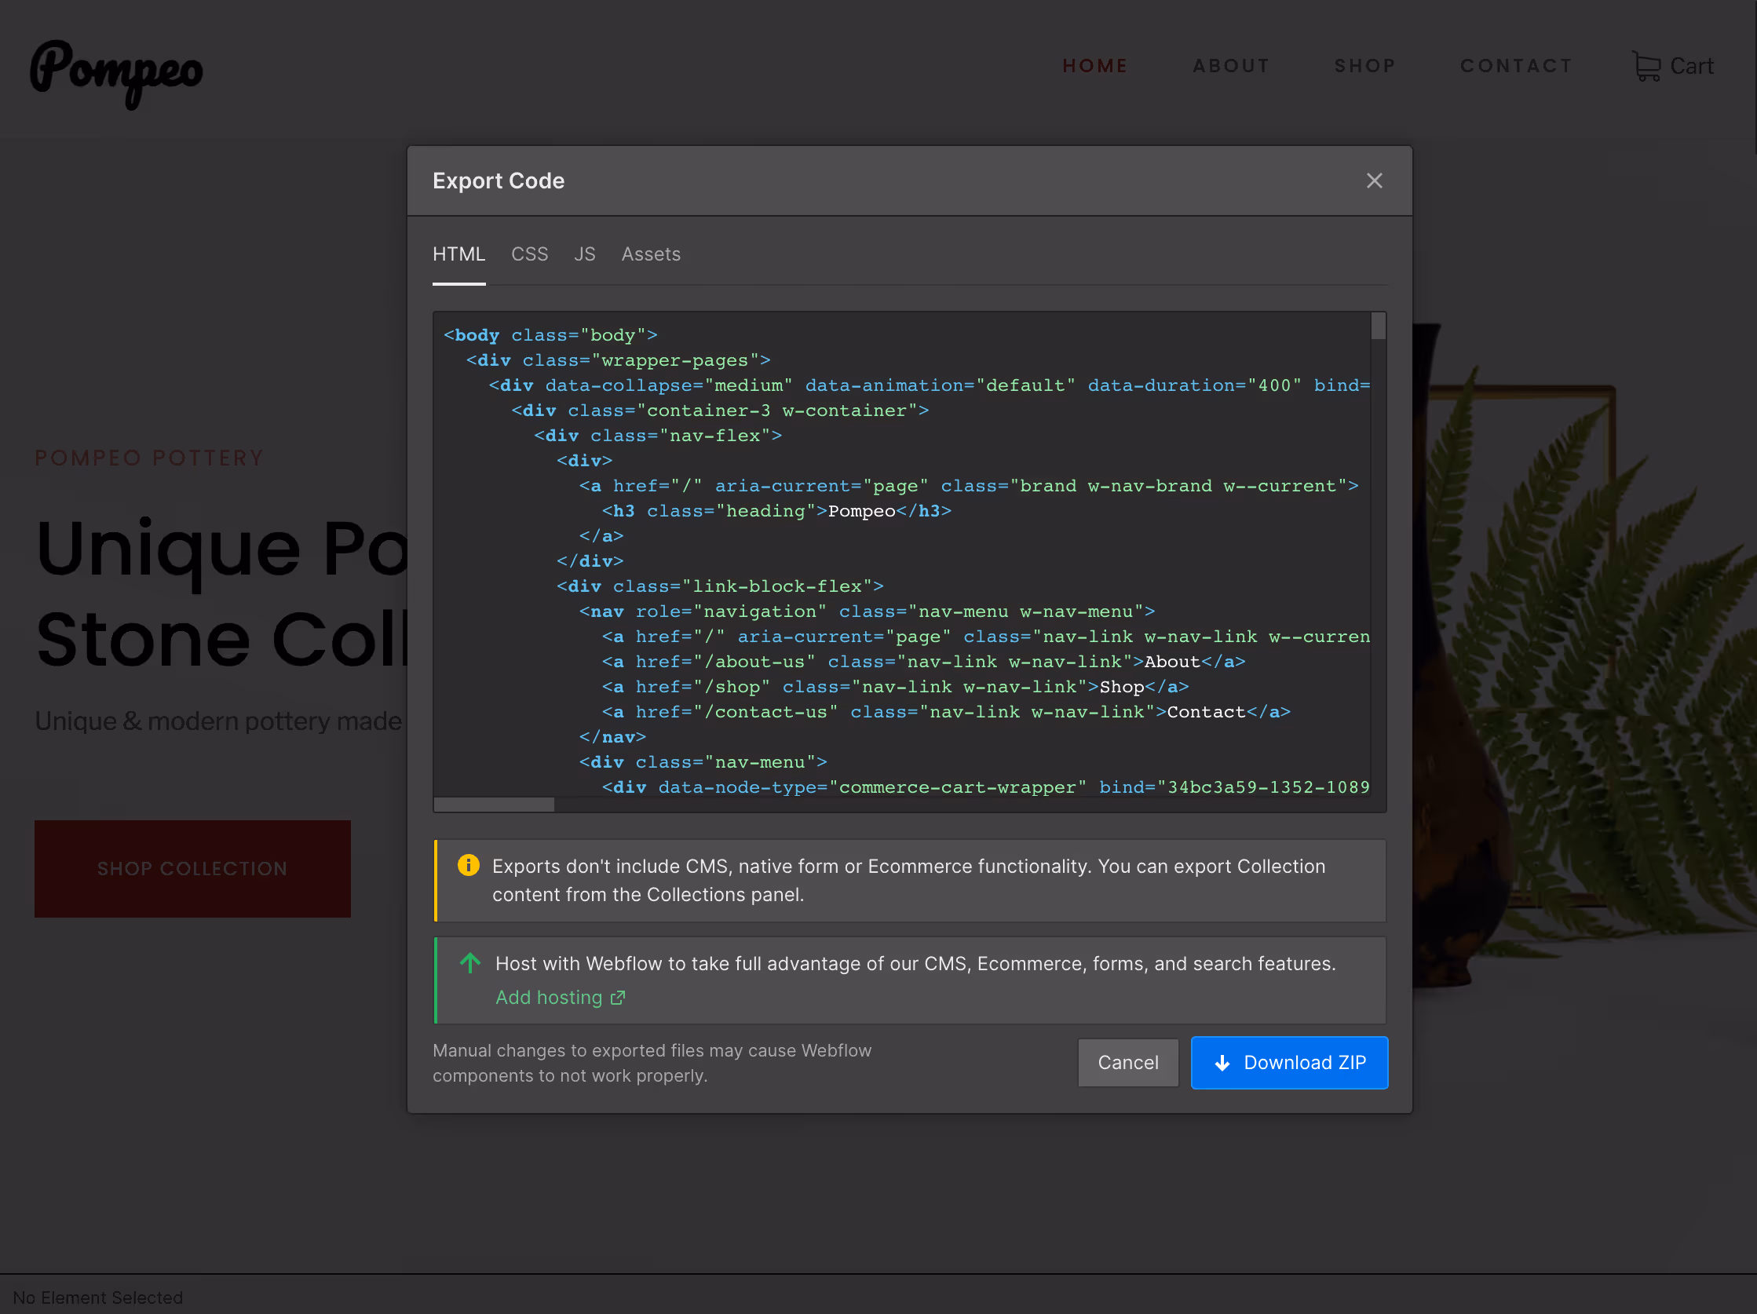The image size is (1757, 1314).
Task: Click the POMPEO POTTERY eyebrow text
Action: click(149, 458)
